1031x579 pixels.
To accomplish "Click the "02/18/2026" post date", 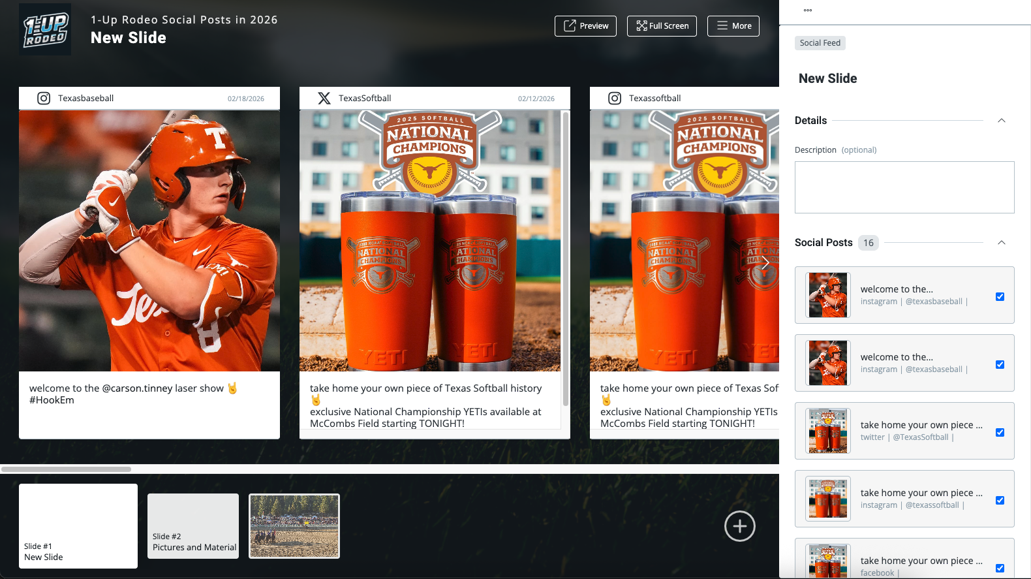I will [246, 99].
